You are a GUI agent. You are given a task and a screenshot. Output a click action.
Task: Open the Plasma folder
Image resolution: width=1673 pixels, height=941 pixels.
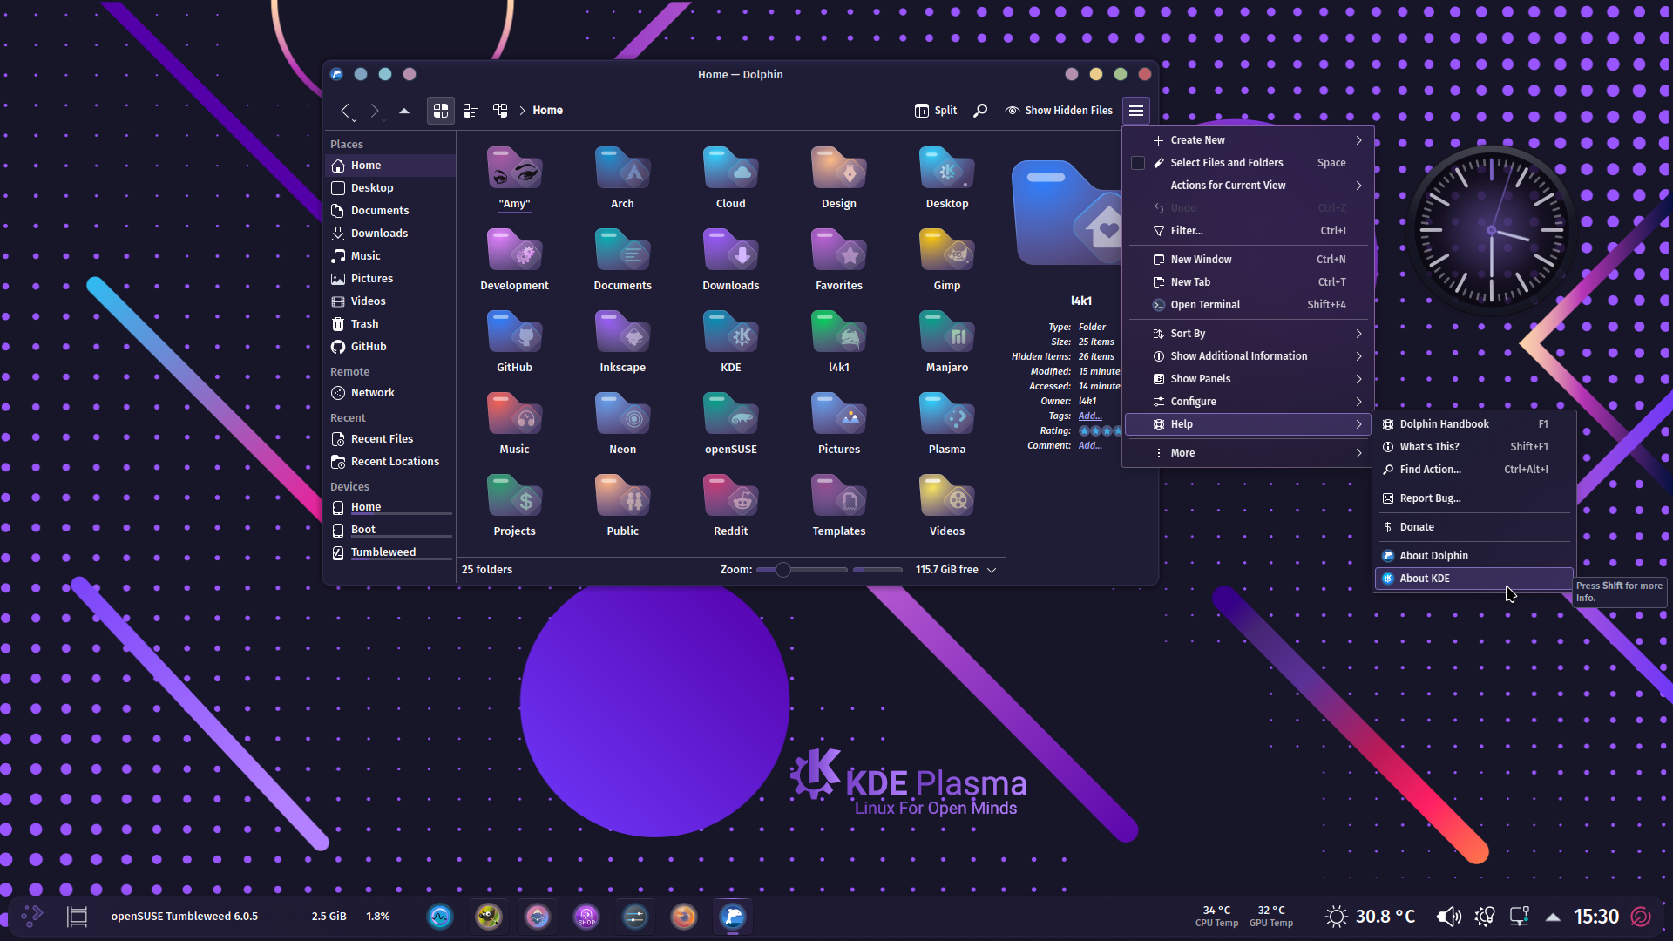click(x=946, y=424)
